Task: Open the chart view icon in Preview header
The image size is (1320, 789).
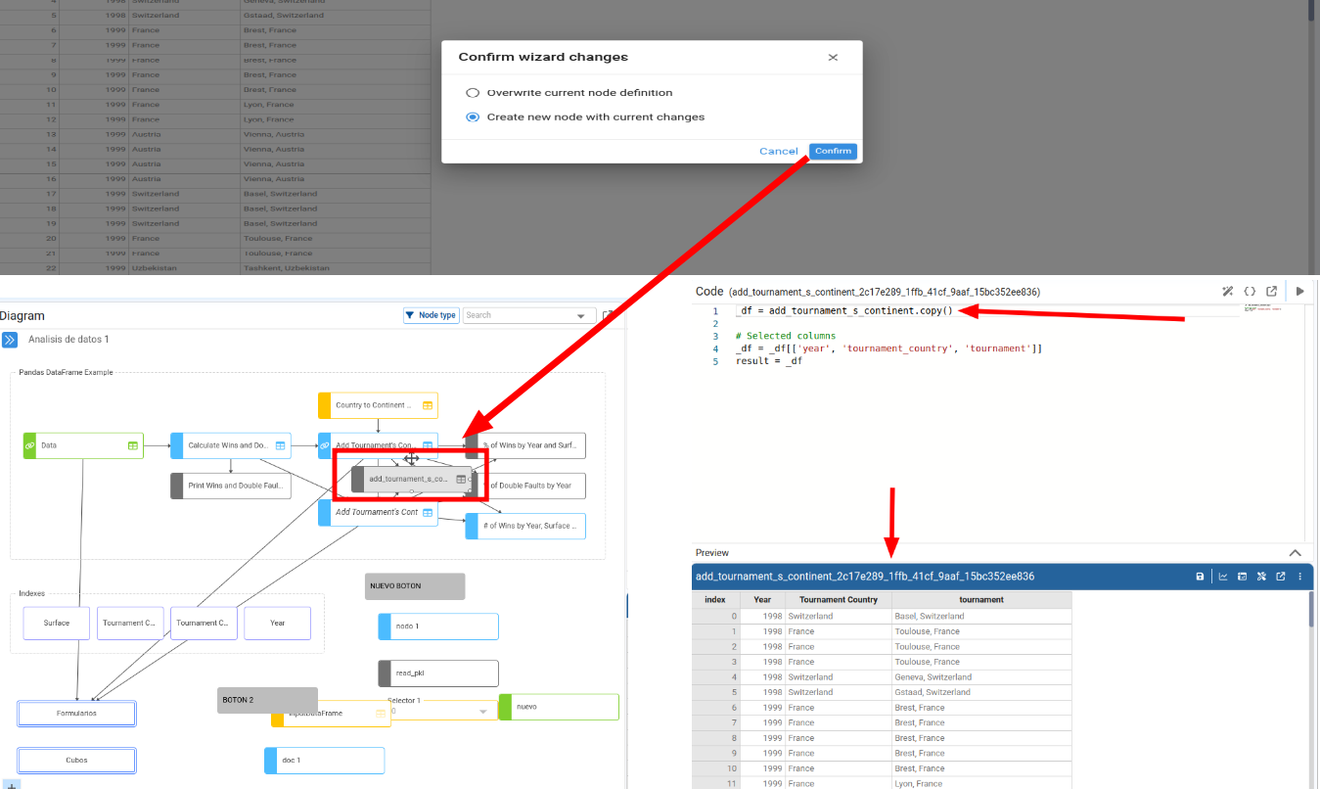Action: point(1222,577)
